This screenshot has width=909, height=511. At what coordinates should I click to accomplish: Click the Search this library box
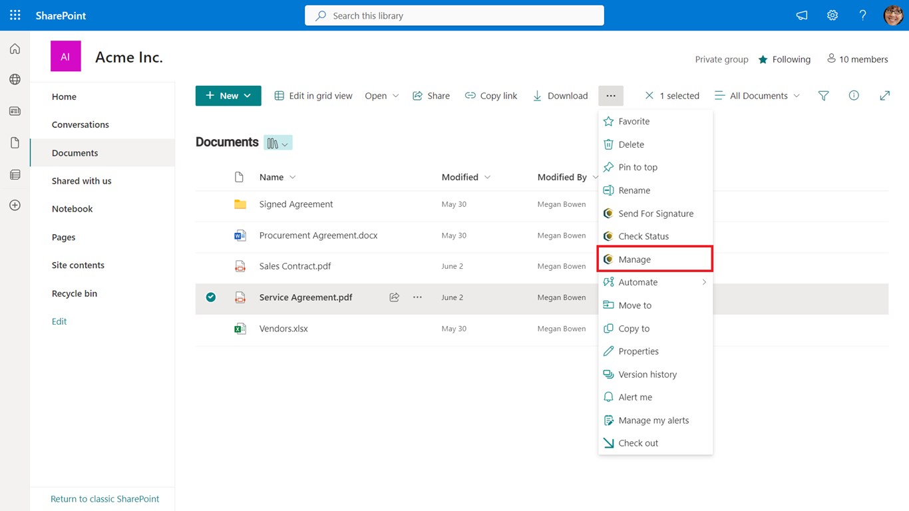coord(454,15)
